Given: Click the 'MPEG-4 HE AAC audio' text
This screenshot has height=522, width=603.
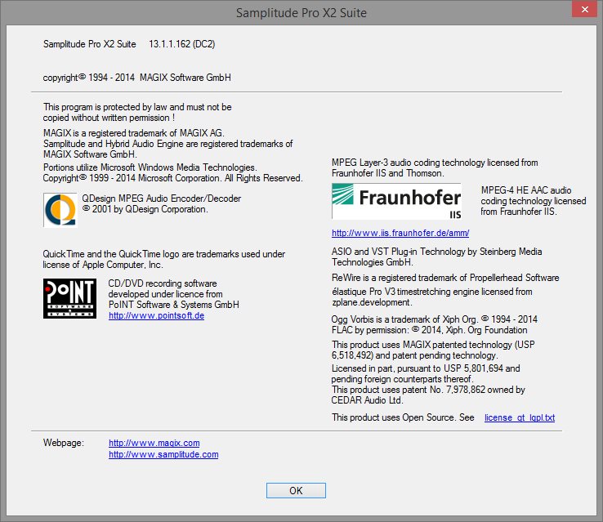Looking at the screenshot, I should click(533, 201).
